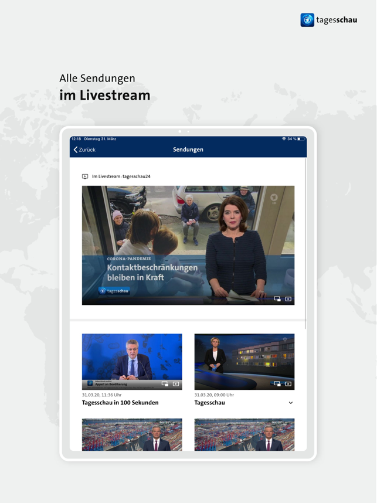This screenshot has height=503, width=377.
Task: Click the Sendungen header title
Action: click(188, 149)
